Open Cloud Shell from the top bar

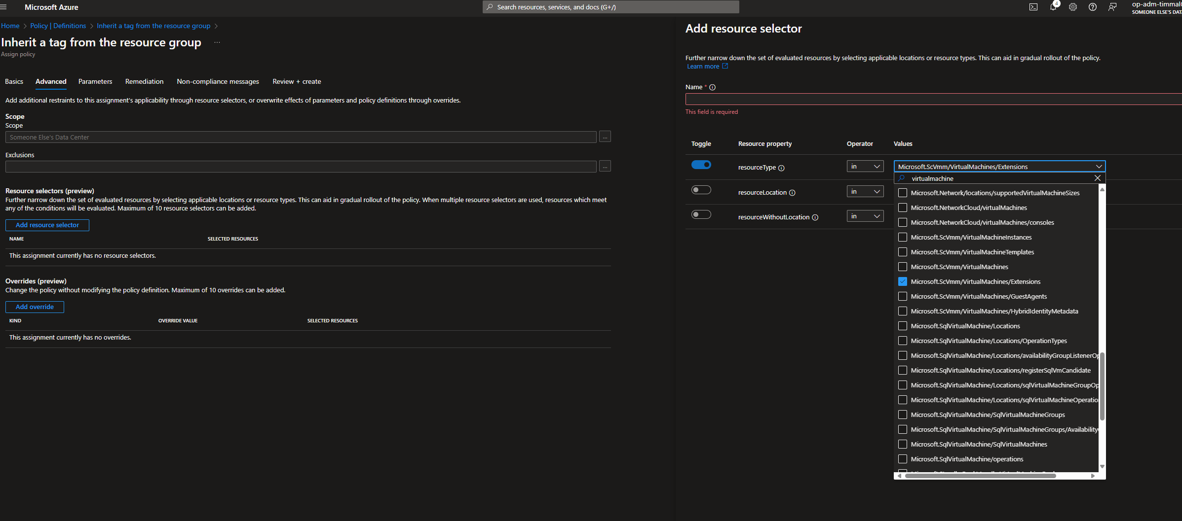pos(1033,7)
